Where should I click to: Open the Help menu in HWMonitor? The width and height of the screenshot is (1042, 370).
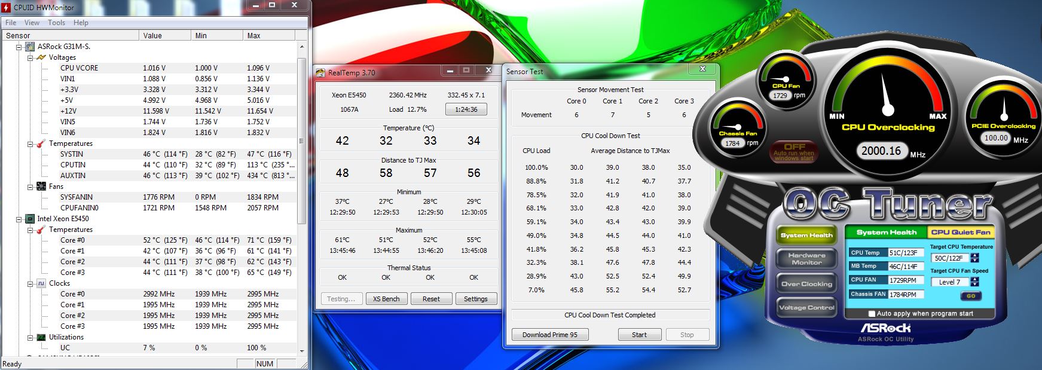click(x=81, y=23)
